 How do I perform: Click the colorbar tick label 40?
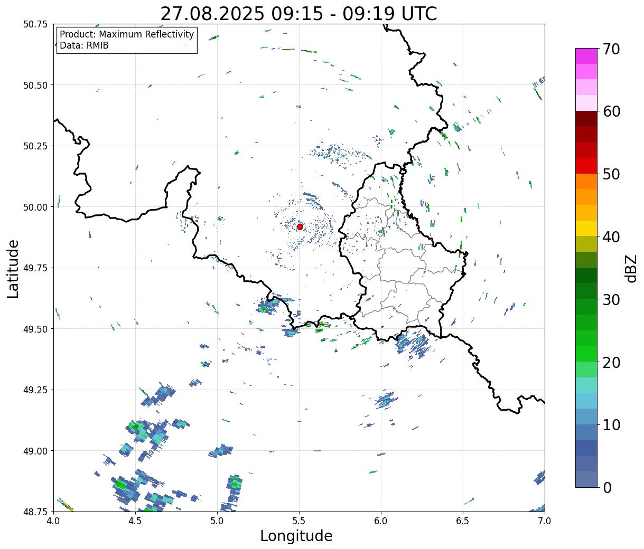tap(611, 237)
